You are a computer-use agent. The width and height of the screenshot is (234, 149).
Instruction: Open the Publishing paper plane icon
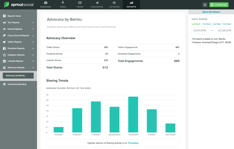[x=97, y=3]
